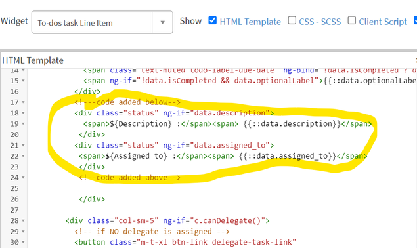Click the closing div tag on line 26

tap(92, 199)
